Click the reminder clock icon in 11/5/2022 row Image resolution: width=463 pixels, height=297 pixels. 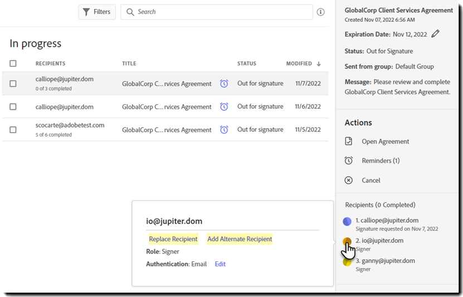tap(224, 130)
